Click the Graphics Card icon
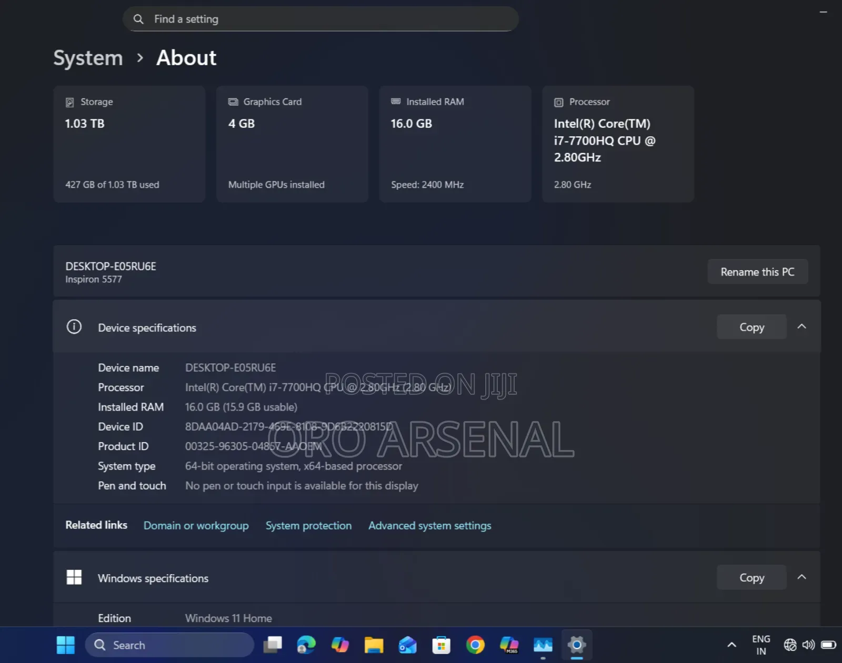842x663 pixels. 233,102
